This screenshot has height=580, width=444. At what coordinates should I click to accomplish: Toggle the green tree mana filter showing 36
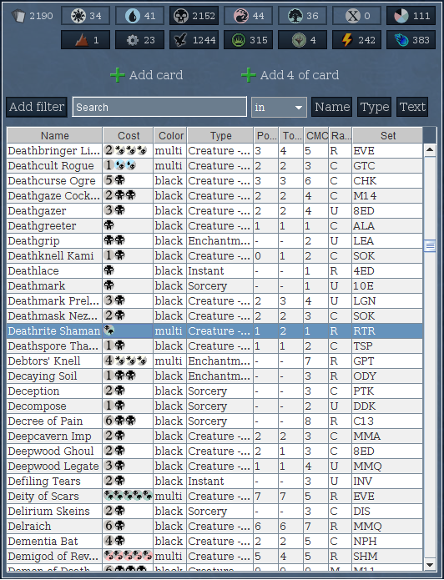tap(302, 16)
